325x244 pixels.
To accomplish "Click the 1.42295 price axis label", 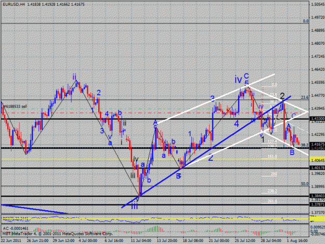I will [x=318, y=134].
